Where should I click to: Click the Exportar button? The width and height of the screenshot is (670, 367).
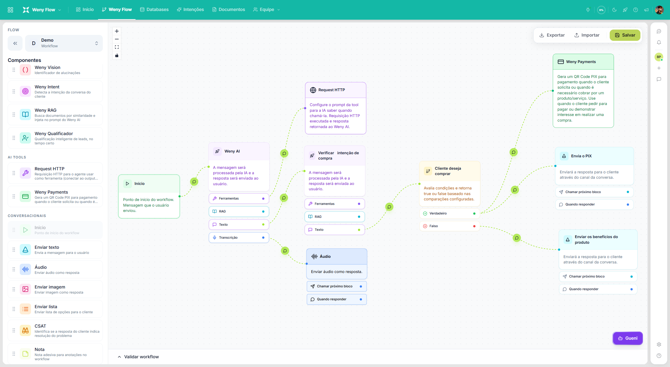[x=552, y=35]
